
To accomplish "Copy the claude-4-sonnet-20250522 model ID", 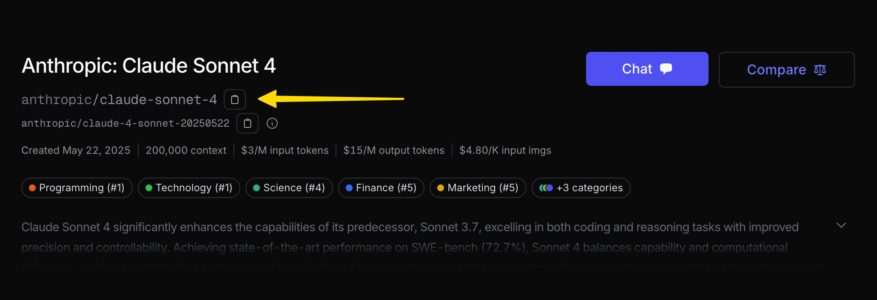I will 248,123.
